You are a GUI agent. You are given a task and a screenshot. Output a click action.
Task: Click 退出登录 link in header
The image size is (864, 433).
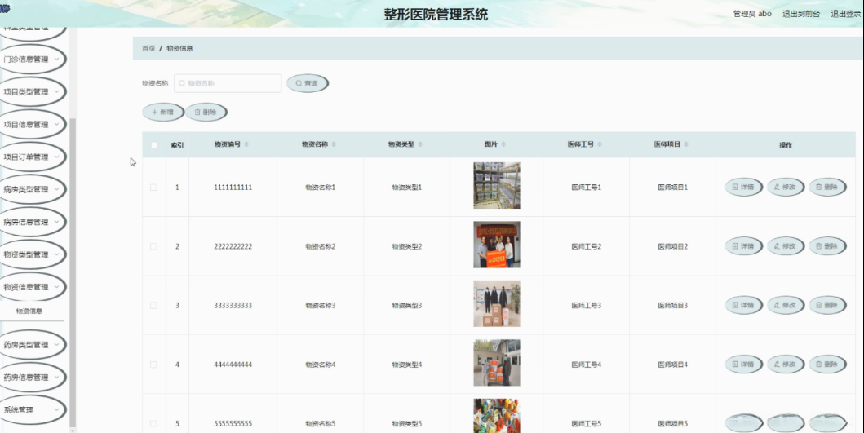click(x=846, y=14)
